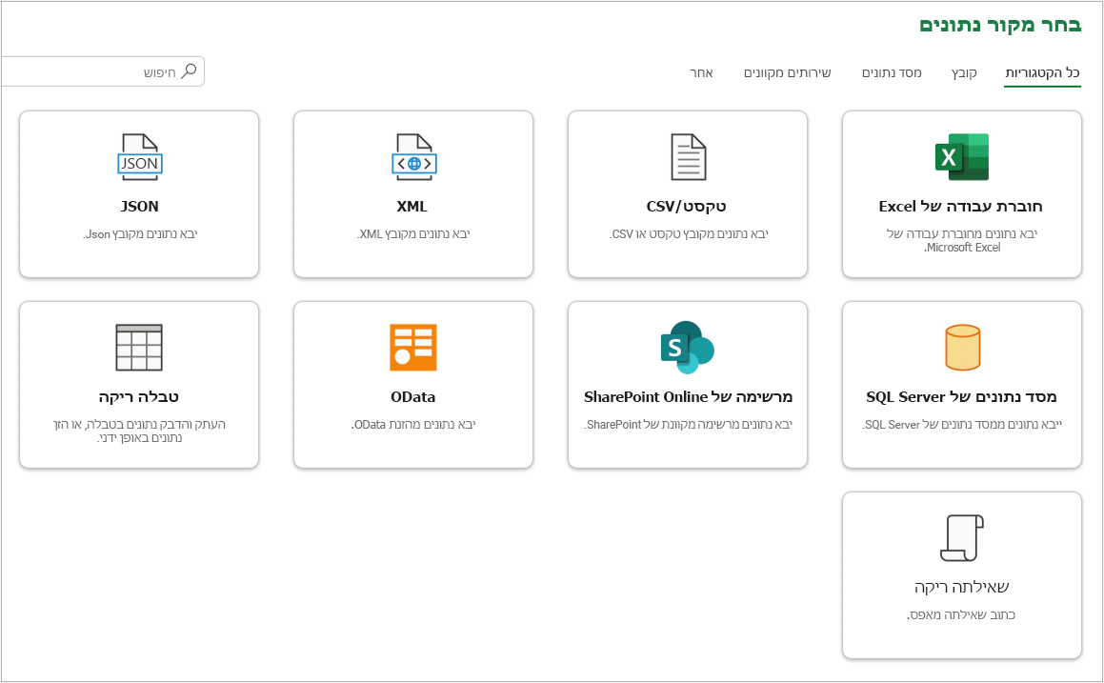Select the מסד נתונים של SQL Server title
Viewport: 1104px width, 683px height.
tap(961, 396)
